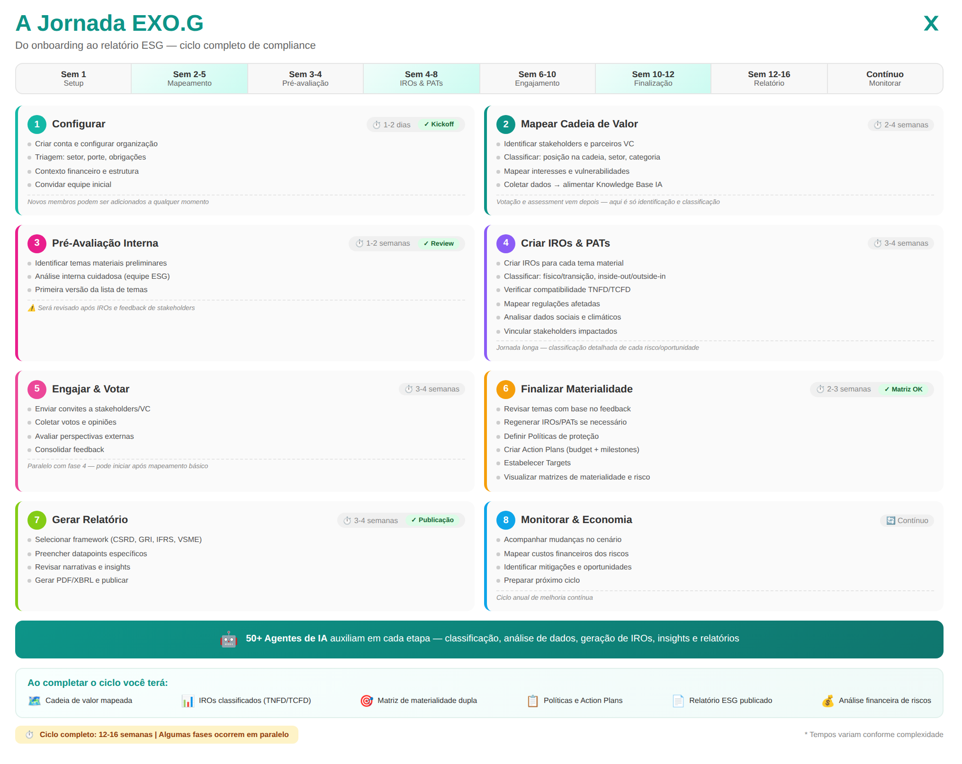Click the bar chart icon beside IROs classificados

click(x=188, y=701)
